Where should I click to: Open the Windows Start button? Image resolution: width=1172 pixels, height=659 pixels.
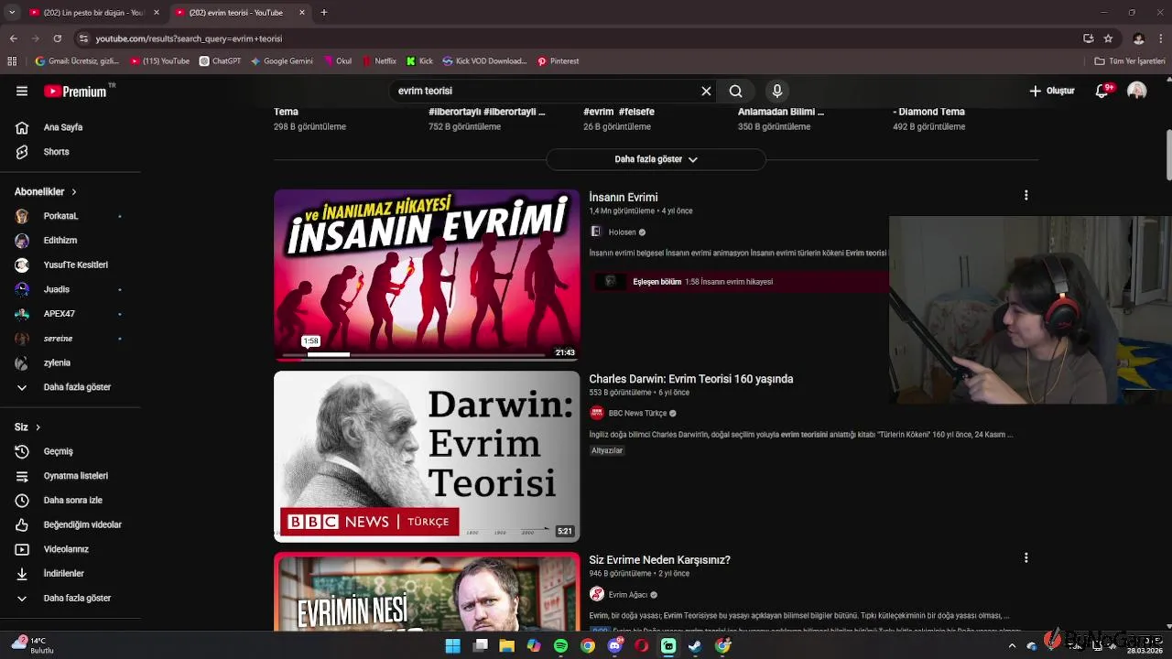pyautogui.click(x=452, y=646)
